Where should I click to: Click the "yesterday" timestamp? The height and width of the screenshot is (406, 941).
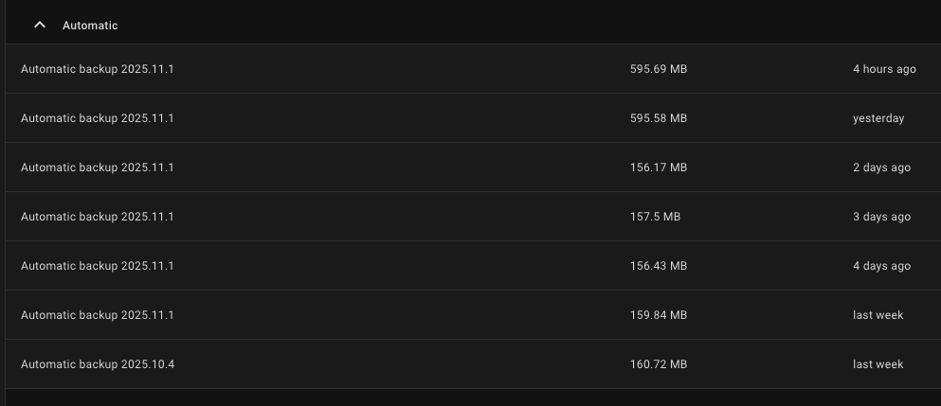point(878,118)
